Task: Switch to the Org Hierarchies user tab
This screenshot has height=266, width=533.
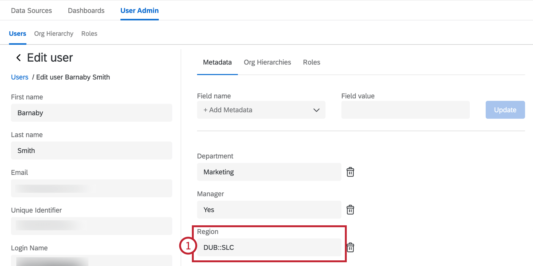Action: coord(267,62)
